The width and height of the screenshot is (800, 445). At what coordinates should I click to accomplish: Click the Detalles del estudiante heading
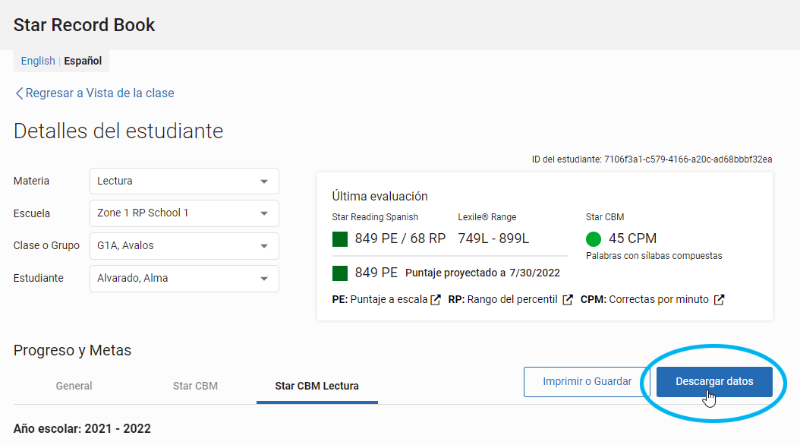click(118, 131)
